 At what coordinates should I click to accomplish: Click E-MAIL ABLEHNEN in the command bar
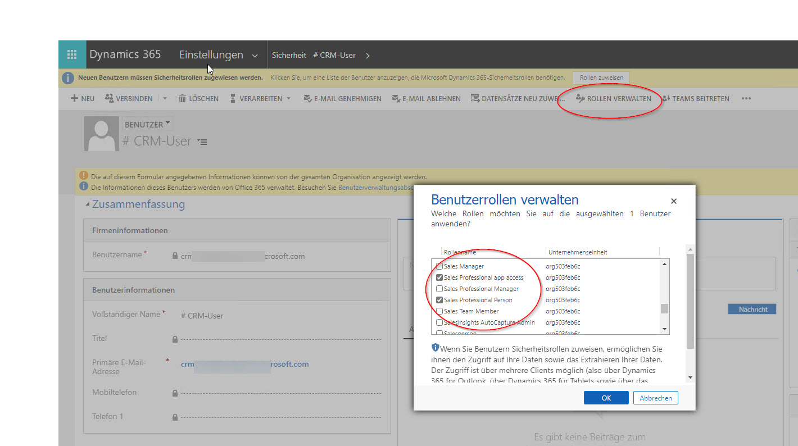click(x=426, y=98)
